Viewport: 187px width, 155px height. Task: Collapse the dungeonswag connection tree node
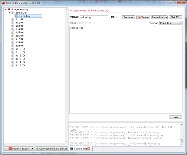[x=6, y=9]
